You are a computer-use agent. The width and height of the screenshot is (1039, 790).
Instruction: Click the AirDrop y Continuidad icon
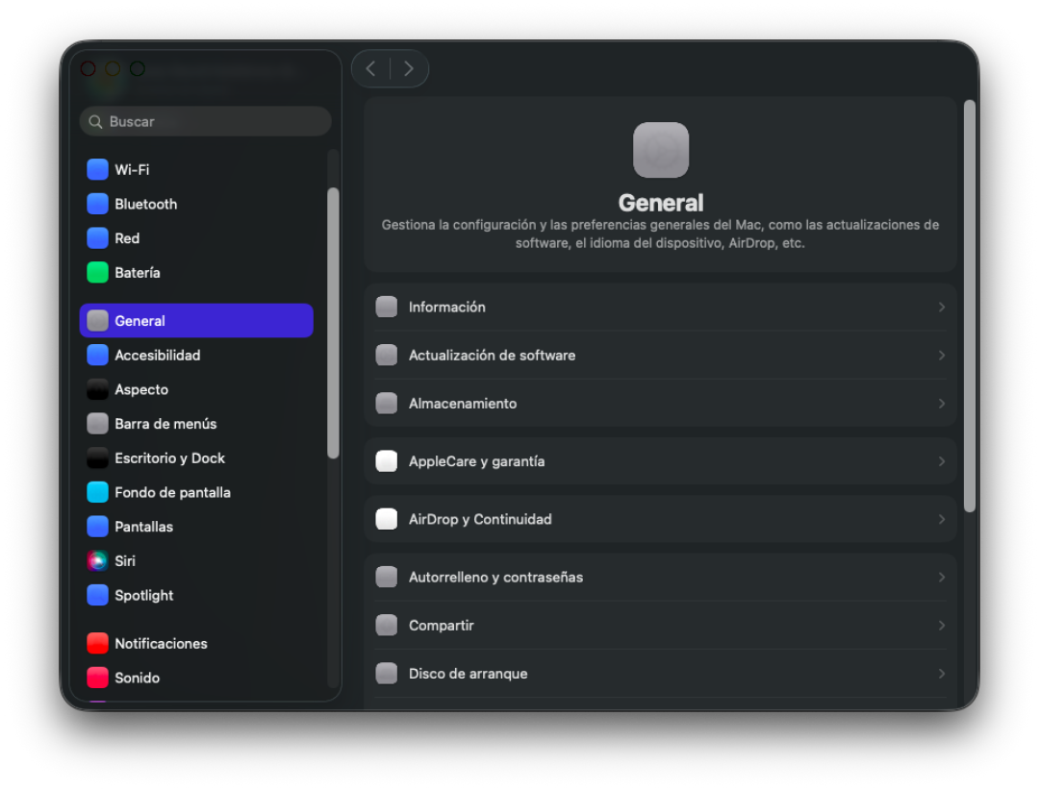coord(387,519)
